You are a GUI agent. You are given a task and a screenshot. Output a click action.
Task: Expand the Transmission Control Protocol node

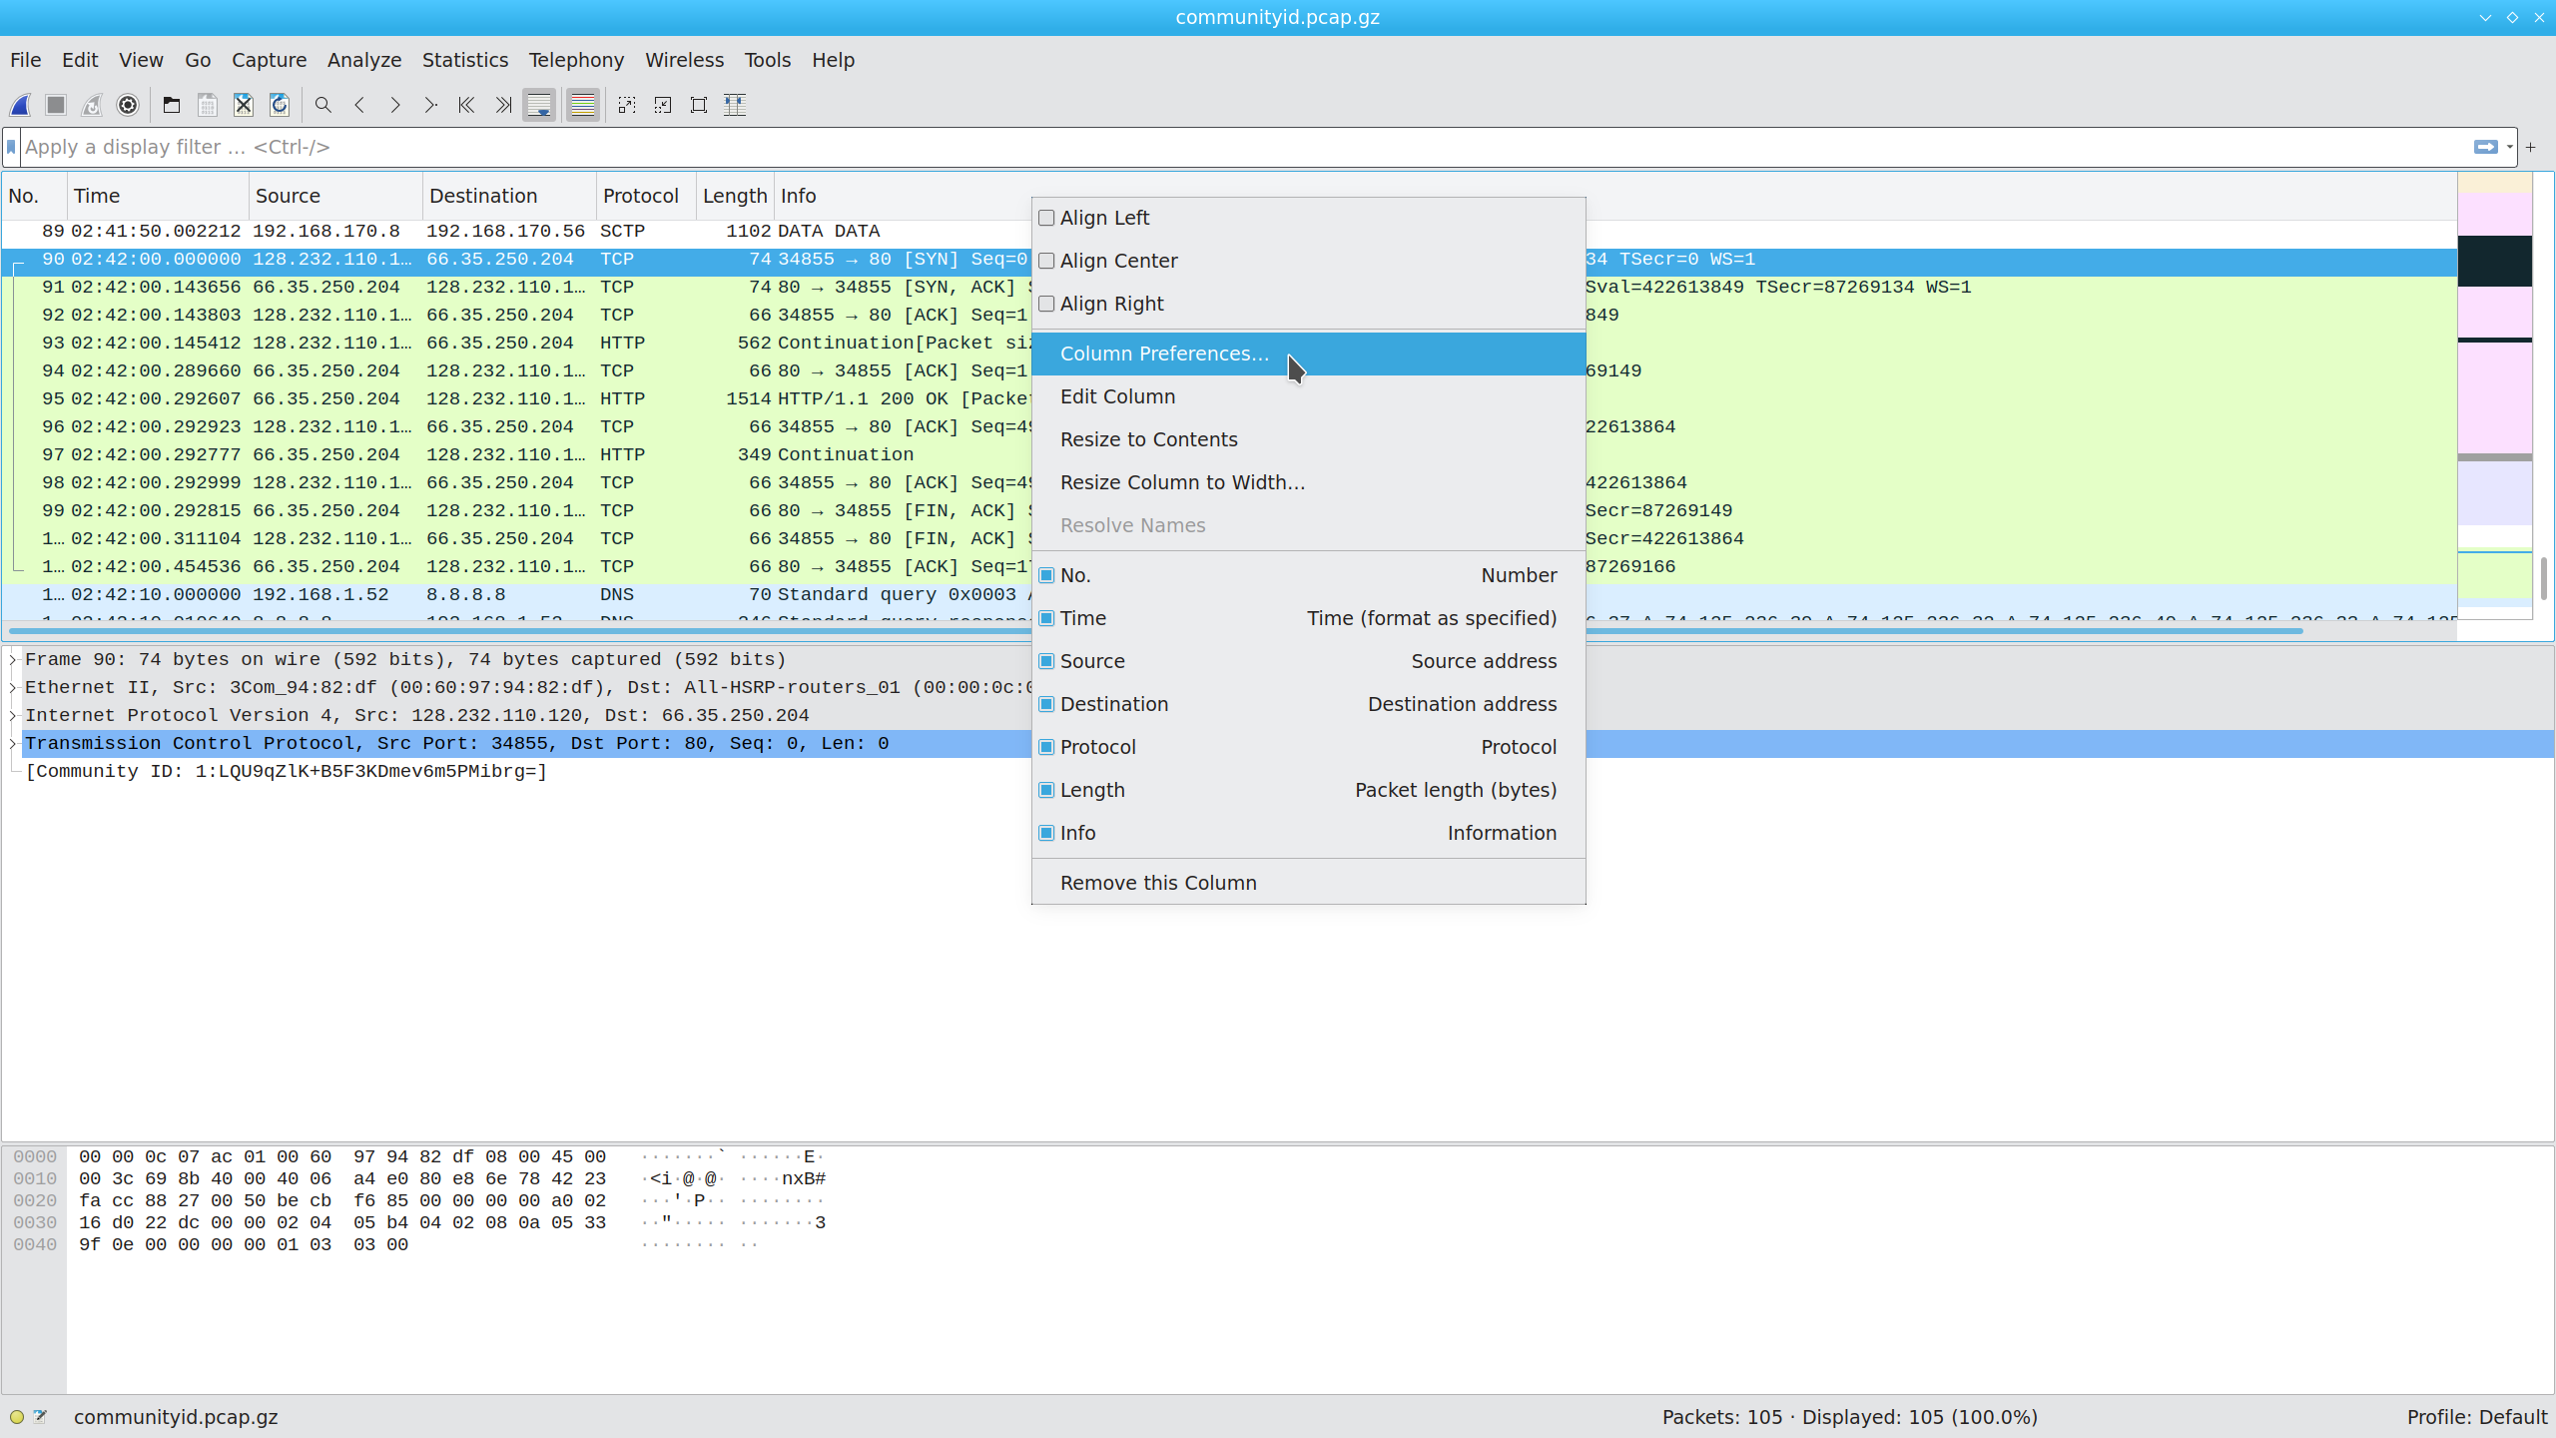pyautogui.click(x=13, y=743)
